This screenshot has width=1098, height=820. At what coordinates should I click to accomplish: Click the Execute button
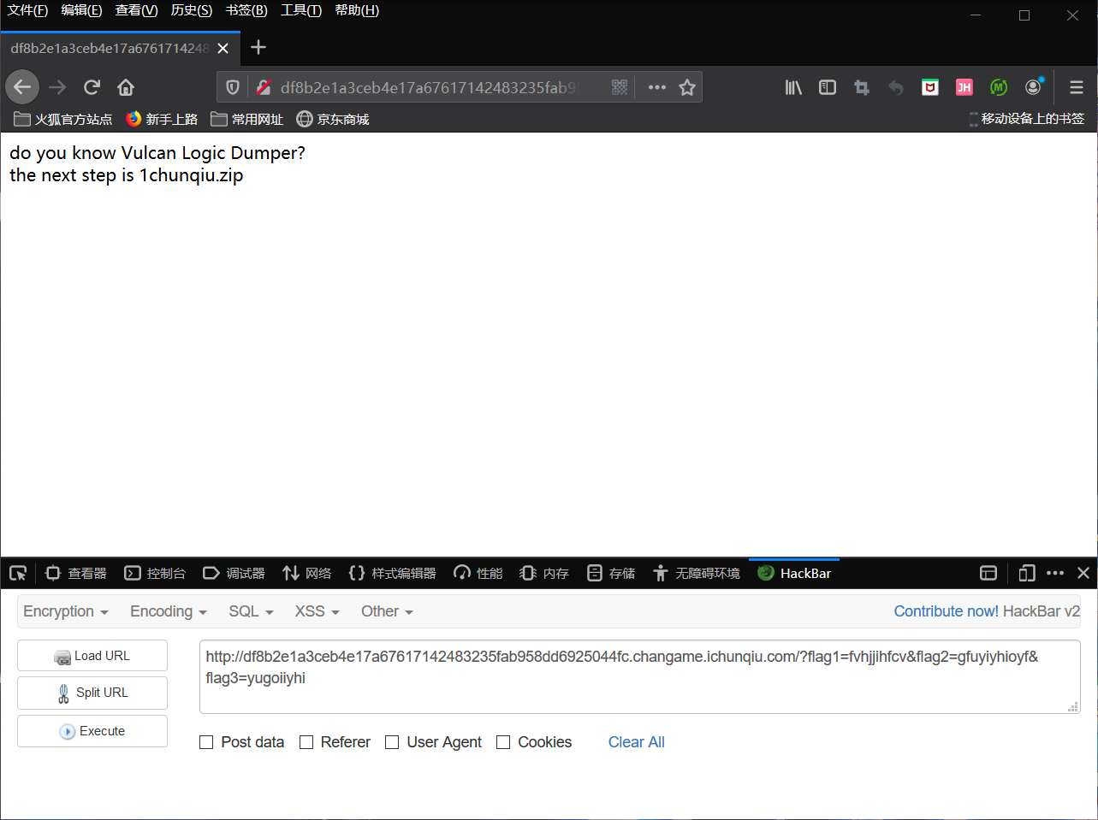coord(92,731)
